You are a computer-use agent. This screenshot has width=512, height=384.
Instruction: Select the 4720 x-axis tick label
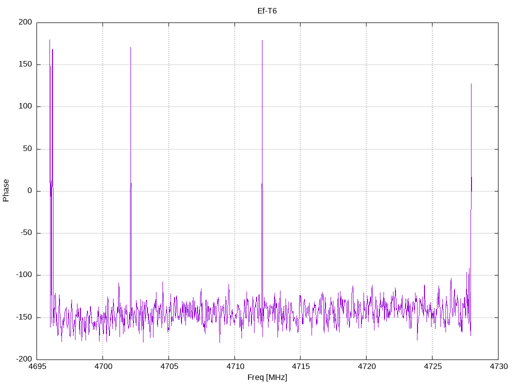pyautogui.click(x=366, y=366)
